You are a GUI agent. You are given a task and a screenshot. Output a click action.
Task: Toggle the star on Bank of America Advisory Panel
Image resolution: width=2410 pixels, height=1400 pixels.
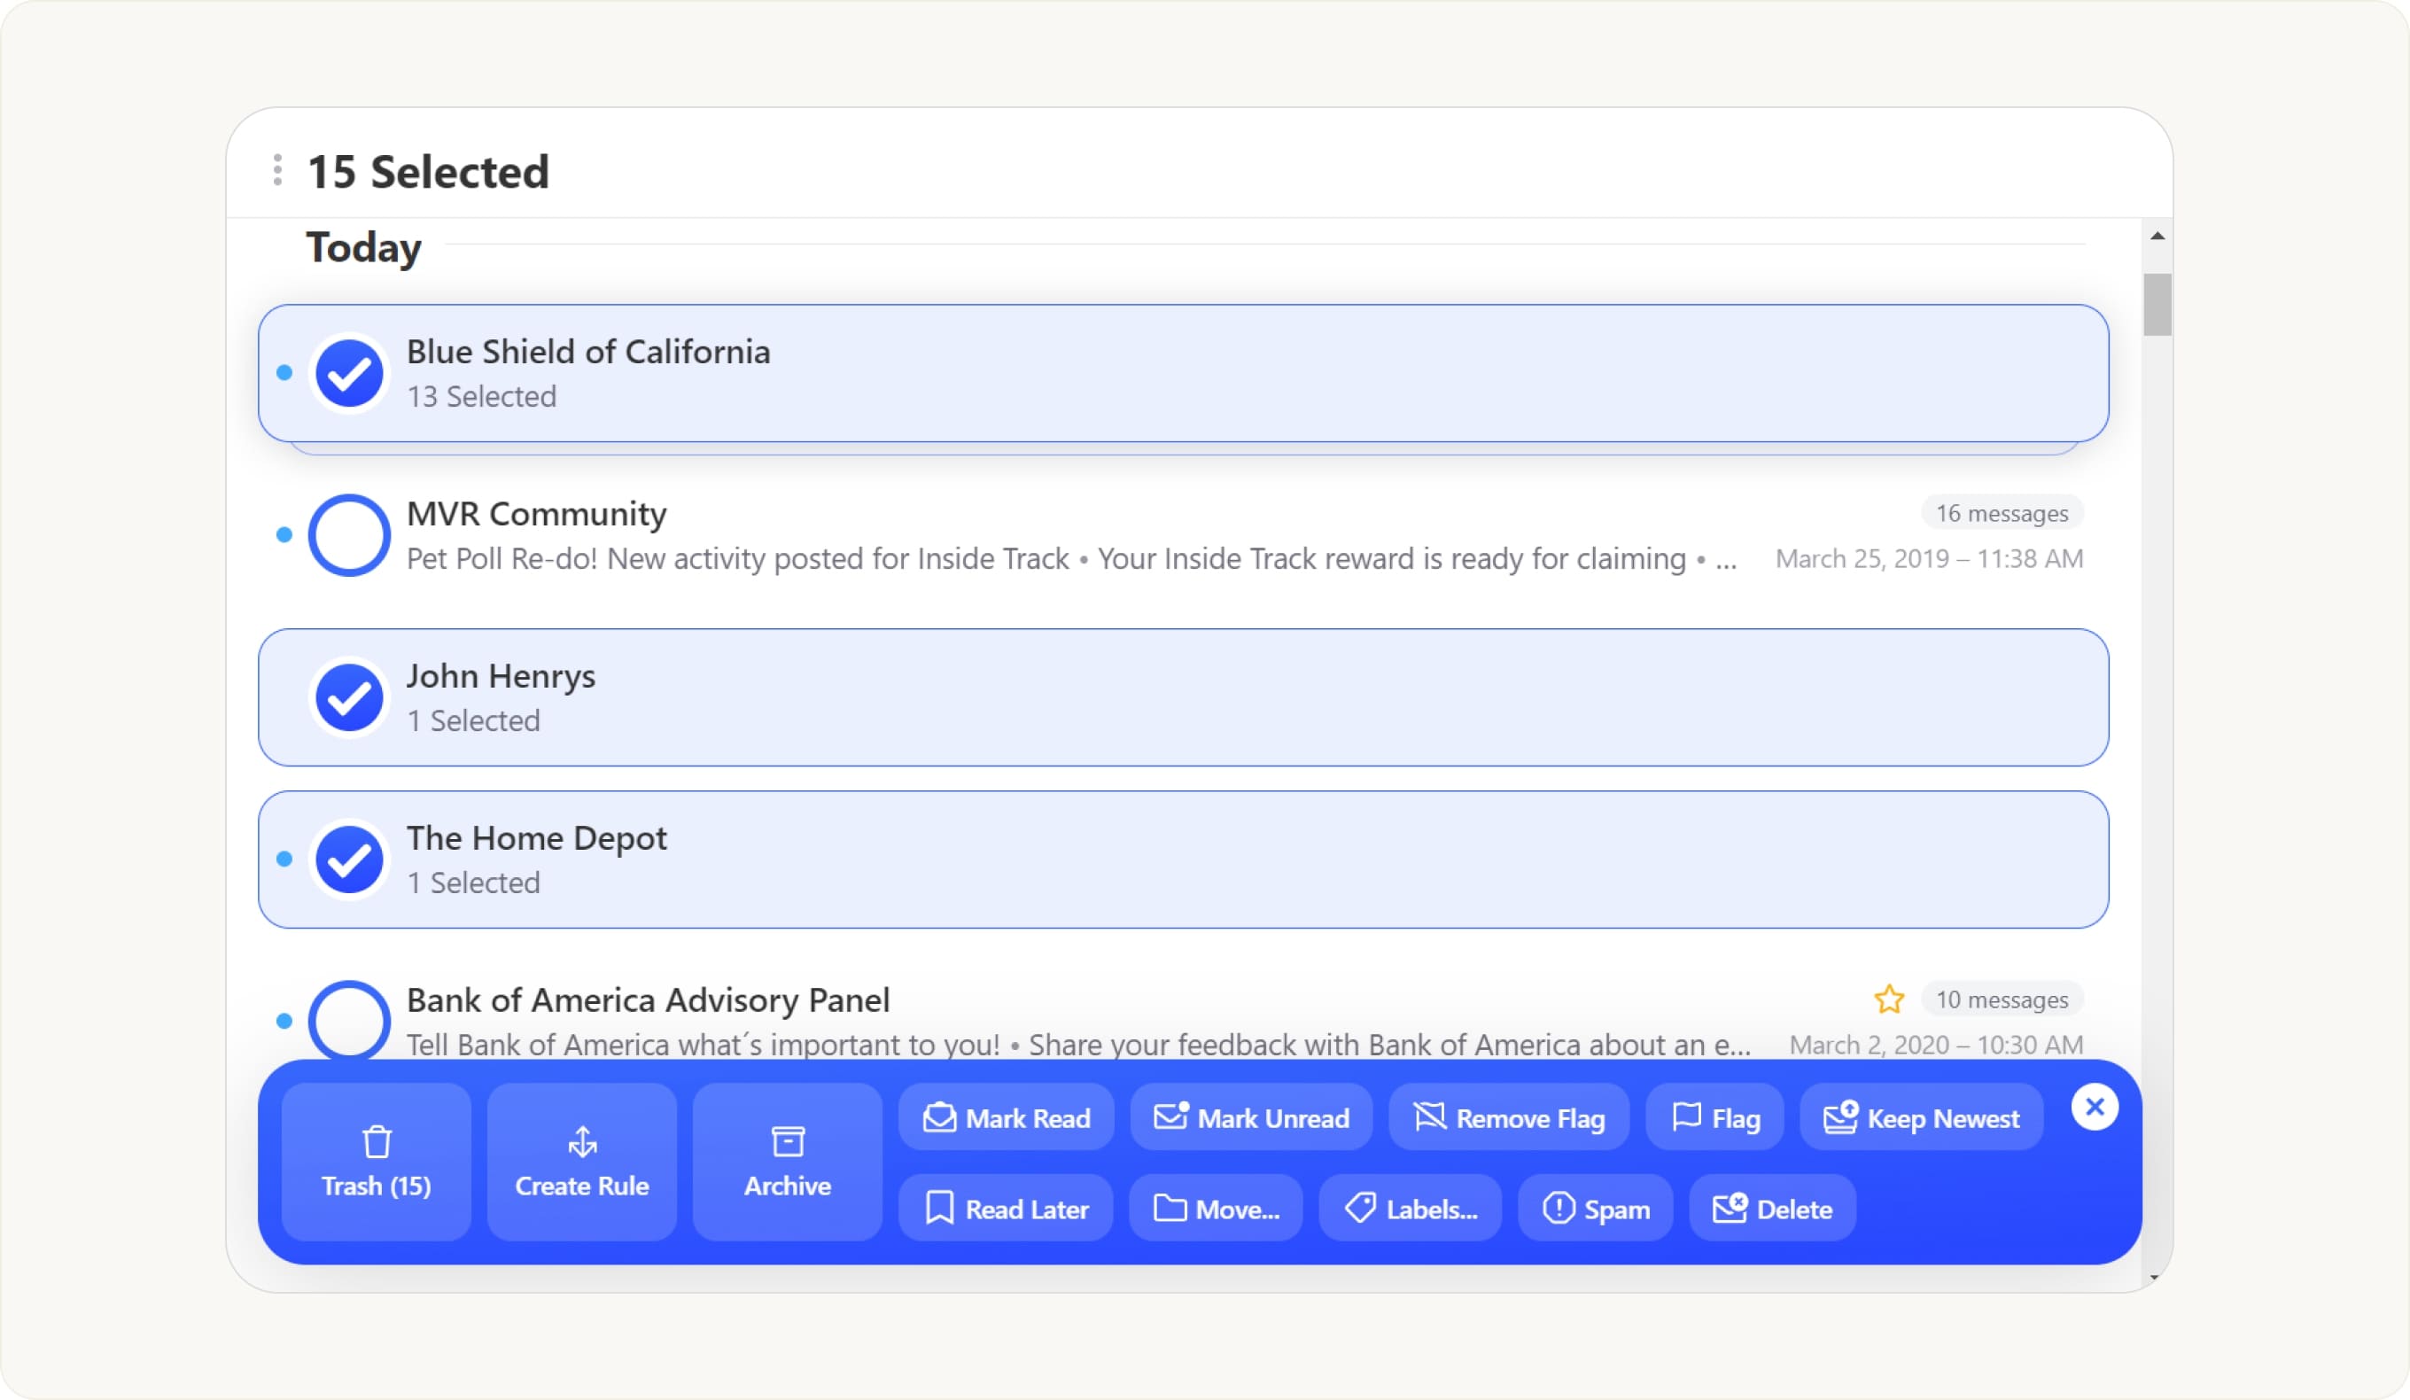tap(1889, 999)
